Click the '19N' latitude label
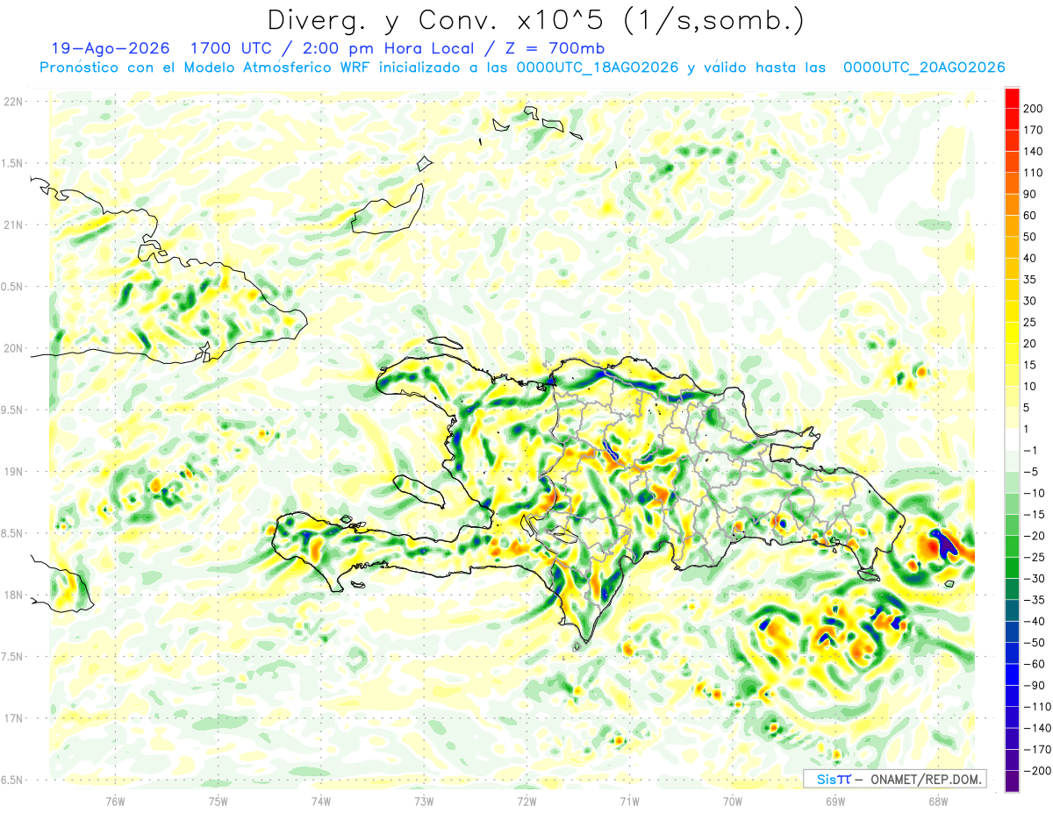This screenshot has width=1053, height=813. [13, 472]
